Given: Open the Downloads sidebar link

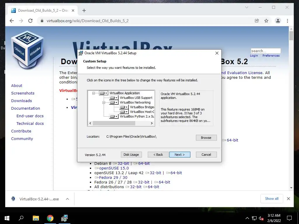Looking at the screenshot, I should 21,101.
